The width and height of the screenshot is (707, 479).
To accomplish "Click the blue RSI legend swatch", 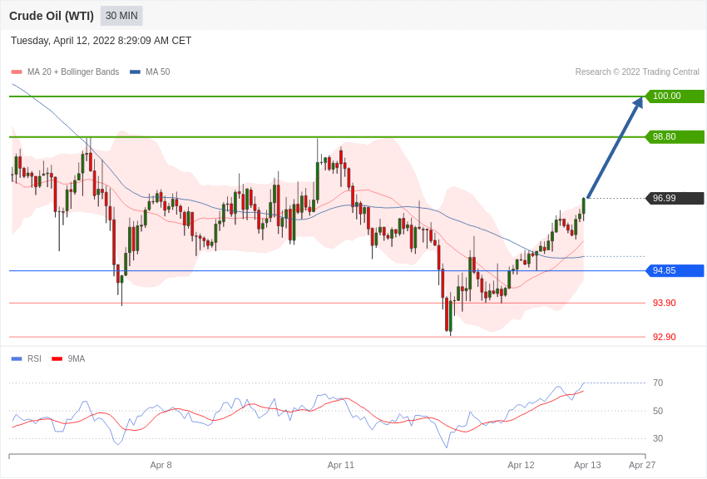I will [17, 359].
